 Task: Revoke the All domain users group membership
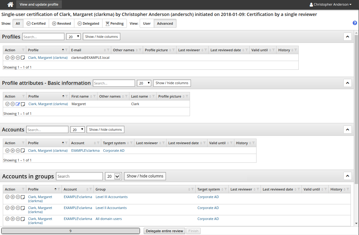tap(12, 219)
